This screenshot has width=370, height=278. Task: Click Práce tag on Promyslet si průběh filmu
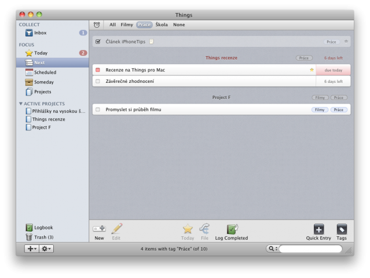(339, 109)
